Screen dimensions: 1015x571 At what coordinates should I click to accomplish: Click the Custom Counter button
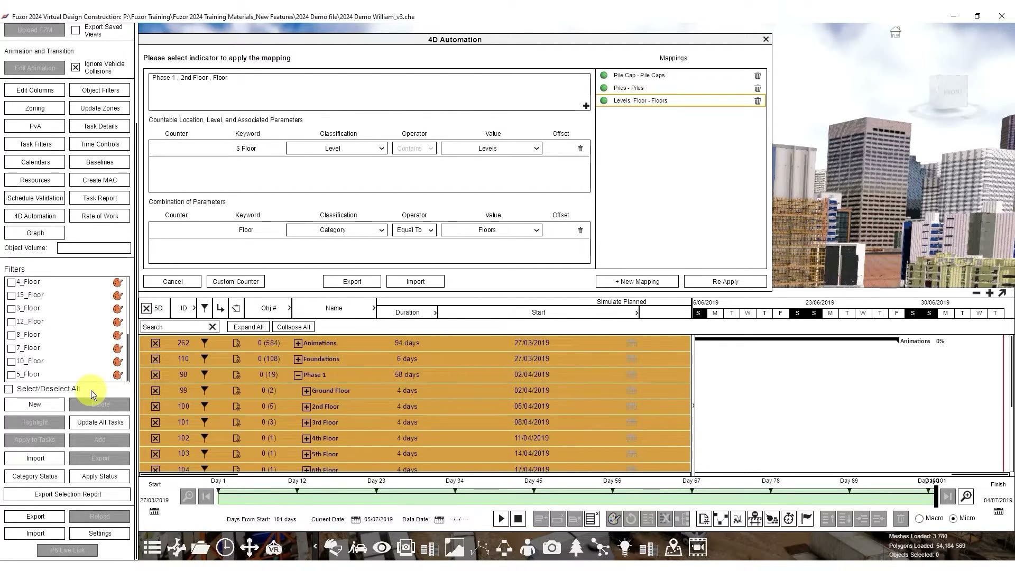pyautogui.click(x=236, y=282)
